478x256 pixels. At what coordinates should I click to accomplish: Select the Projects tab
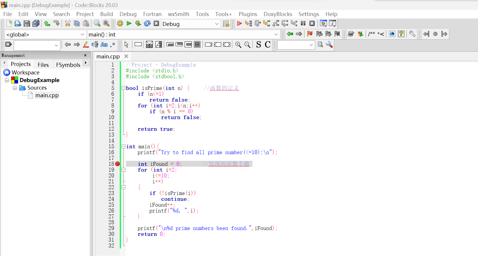click(21, 64)
